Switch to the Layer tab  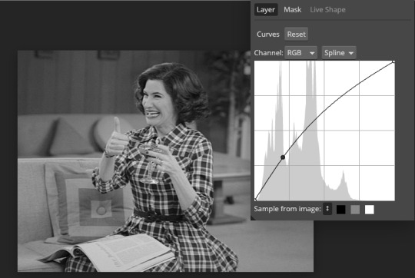tap(266, 10)
